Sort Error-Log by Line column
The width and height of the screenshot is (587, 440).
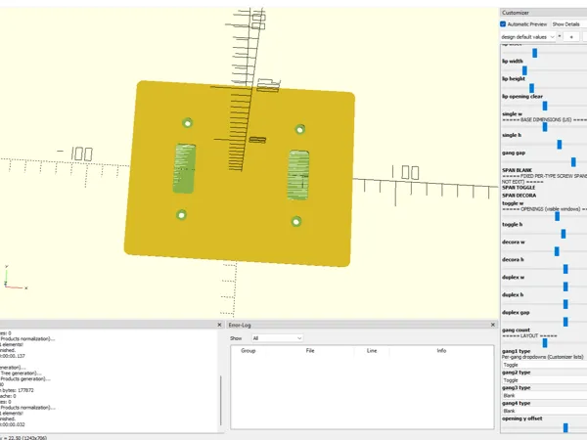372,351
